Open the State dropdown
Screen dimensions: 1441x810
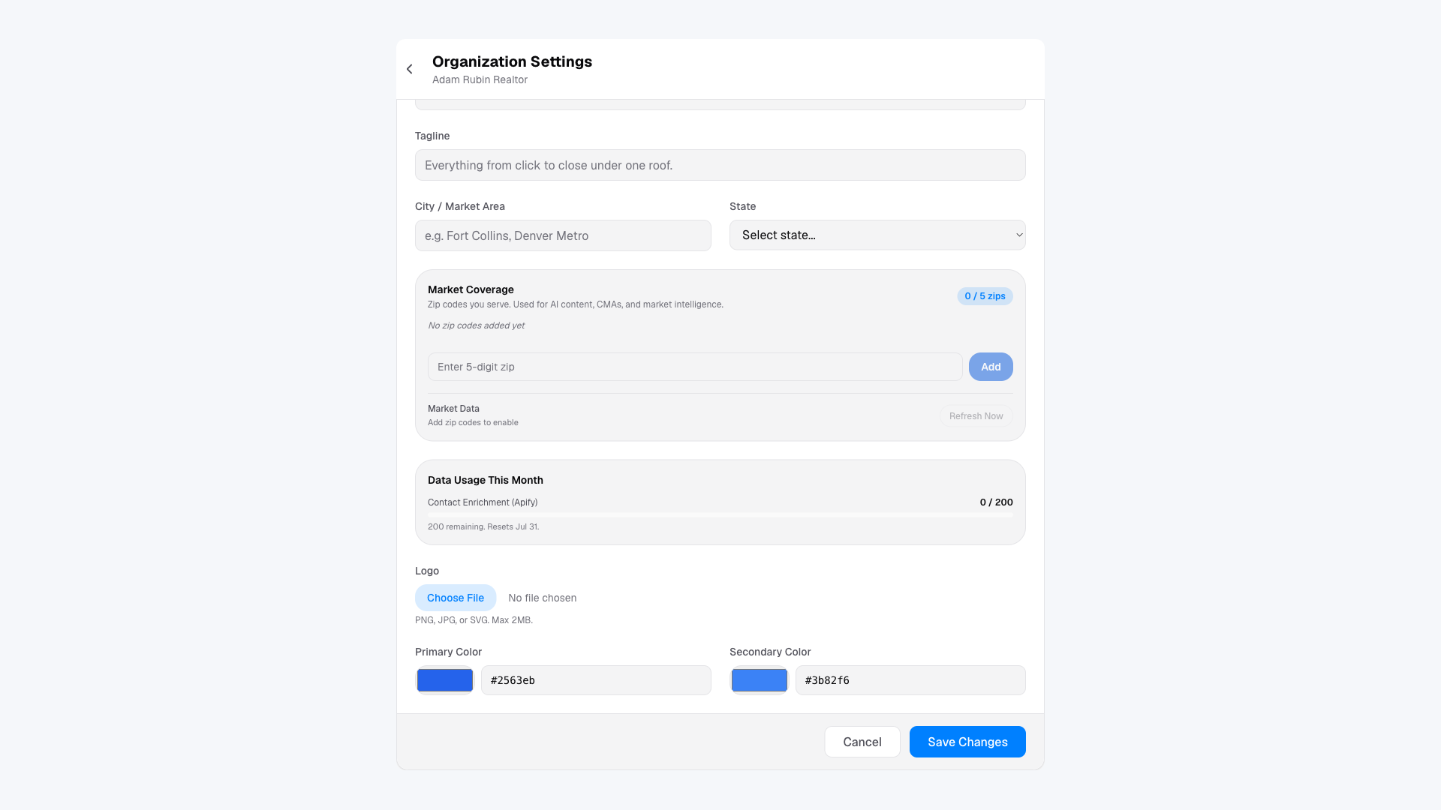[x=877, y=235]
